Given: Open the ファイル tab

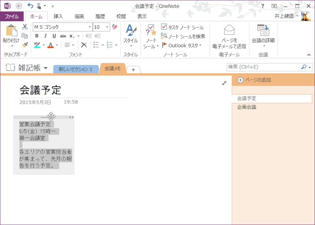Looking at the screenshot, I should point(12,16).
